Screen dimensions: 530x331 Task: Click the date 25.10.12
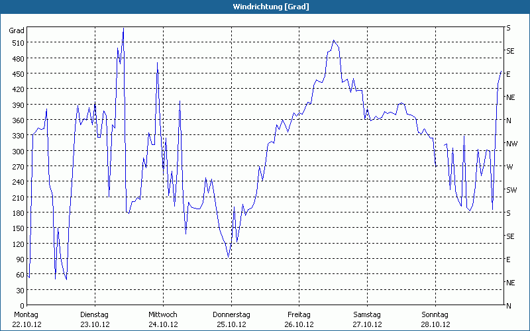pyautogui.click(x=231, y=324)
